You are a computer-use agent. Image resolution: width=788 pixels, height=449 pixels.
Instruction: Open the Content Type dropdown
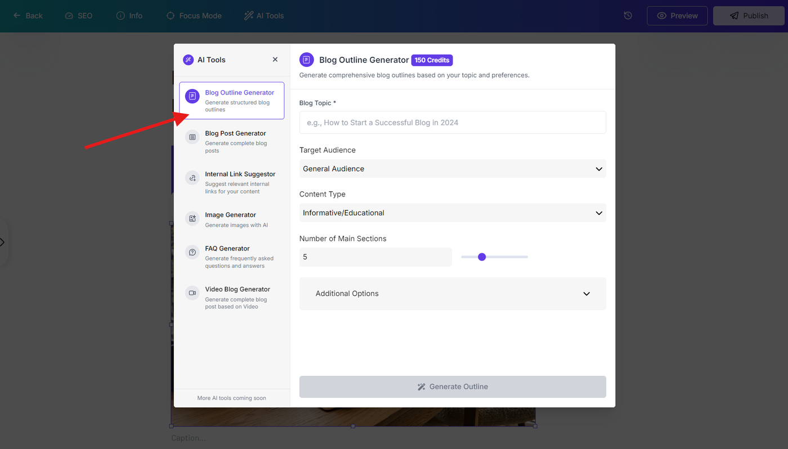453,213
